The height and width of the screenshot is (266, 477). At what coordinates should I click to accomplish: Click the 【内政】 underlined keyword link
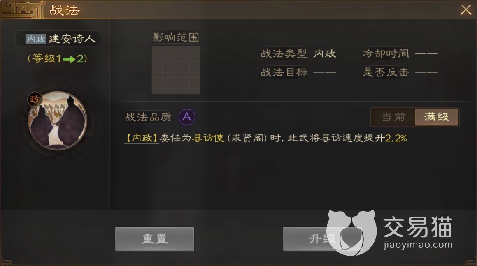click(x=142, y=138)
